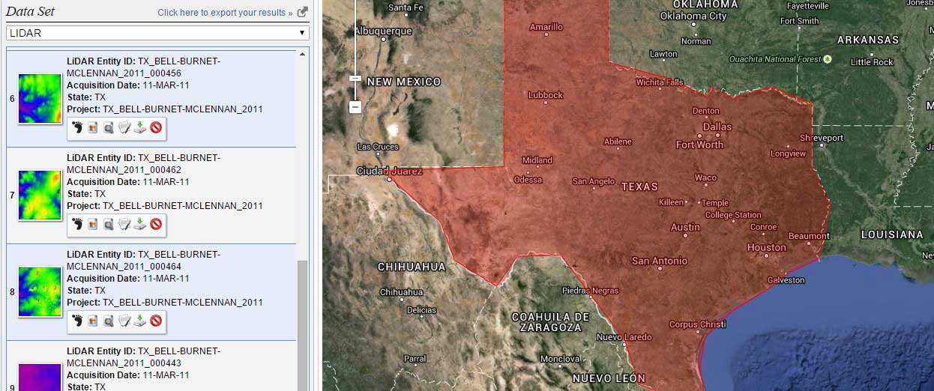Image resolution: width=934 pixels, height=391 pixels.
Task: Show browse overlay for result 7 (000462)
Action: 93,224
